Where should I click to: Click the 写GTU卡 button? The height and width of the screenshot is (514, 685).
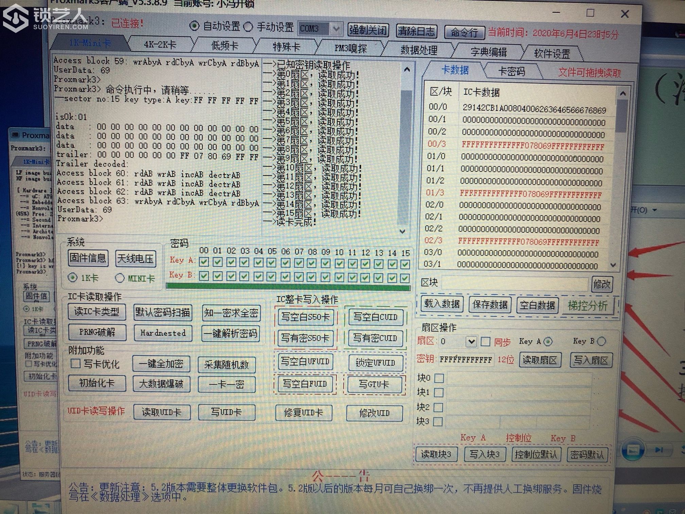[x=374, y=384]
